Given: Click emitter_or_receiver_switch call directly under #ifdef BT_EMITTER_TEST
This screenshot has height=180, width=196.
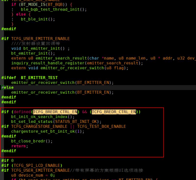Looking at the screenshot, I should pos(63,82).
